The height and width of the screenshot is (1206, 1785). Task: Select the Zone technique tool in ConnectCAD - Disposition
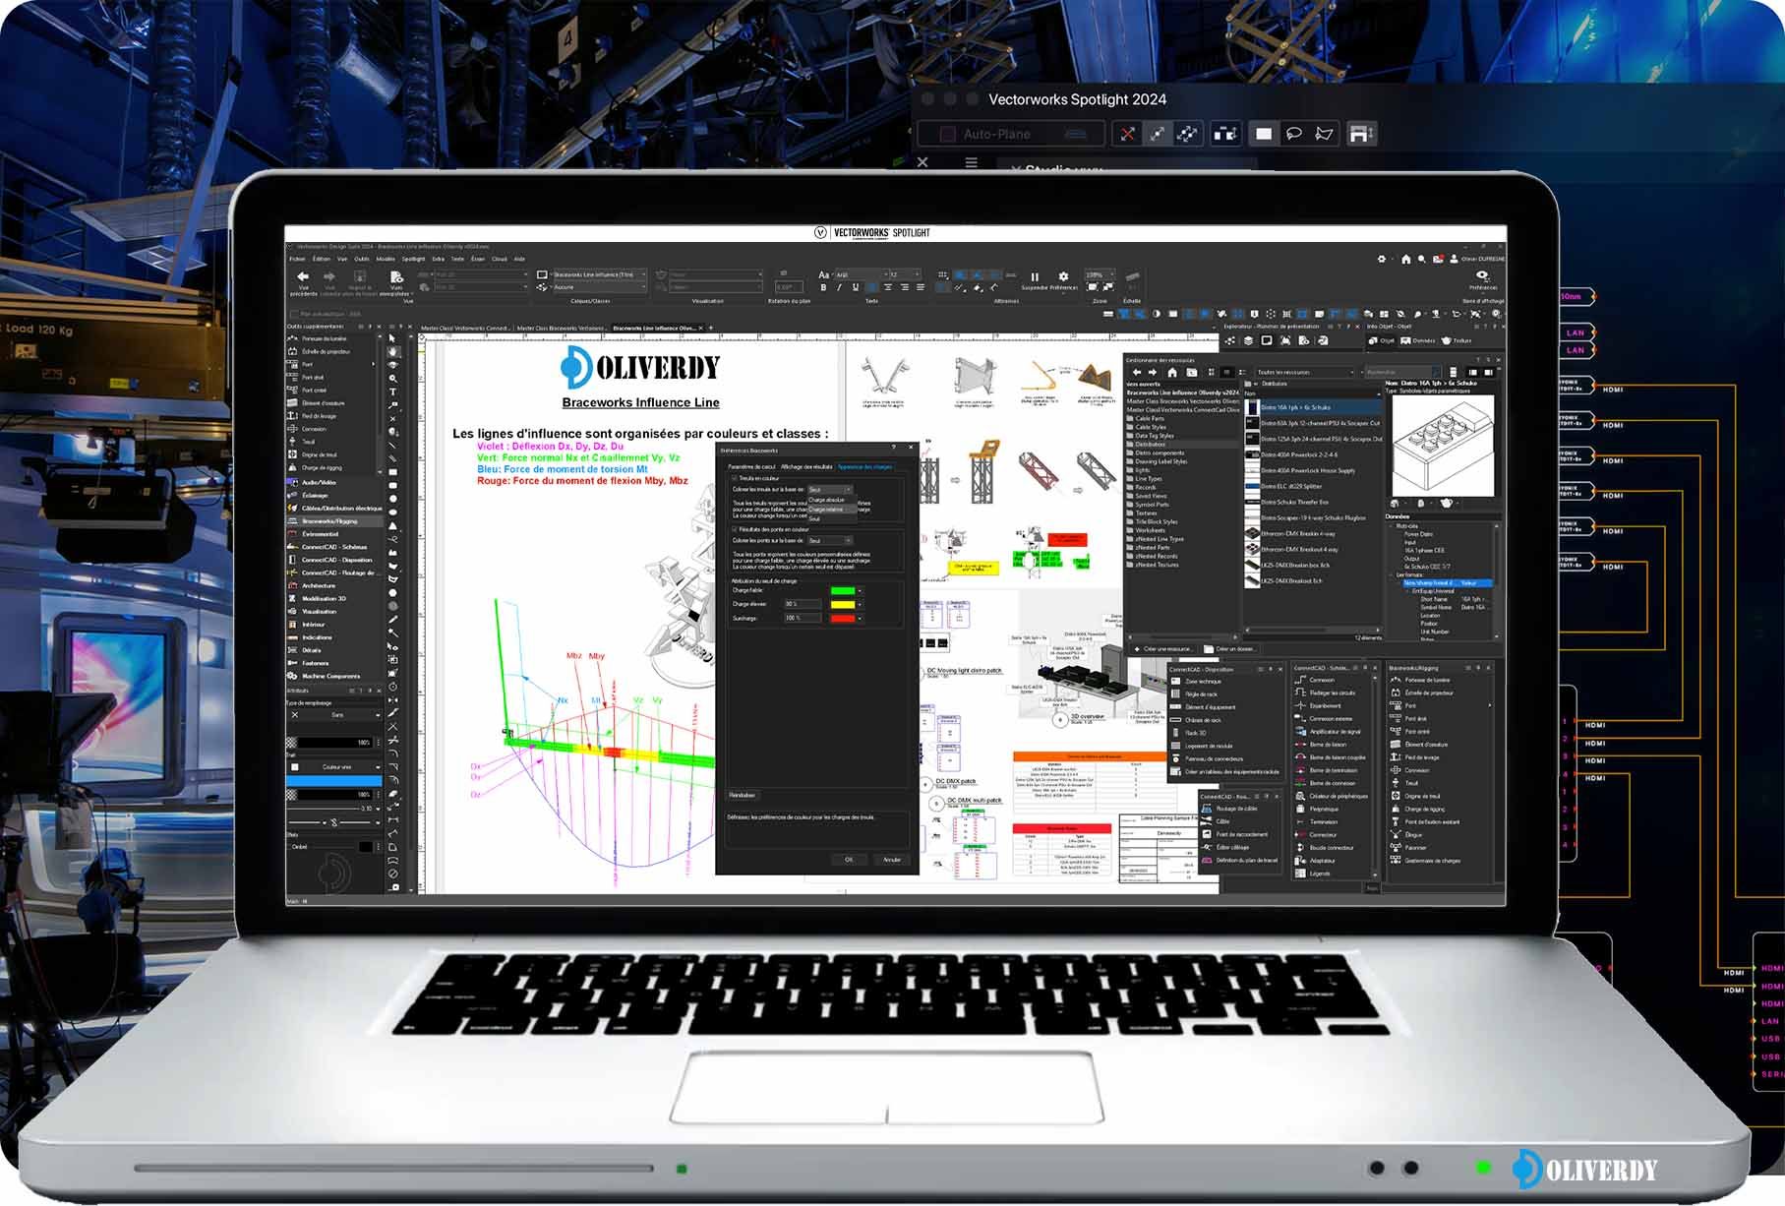coord(1203,682)
